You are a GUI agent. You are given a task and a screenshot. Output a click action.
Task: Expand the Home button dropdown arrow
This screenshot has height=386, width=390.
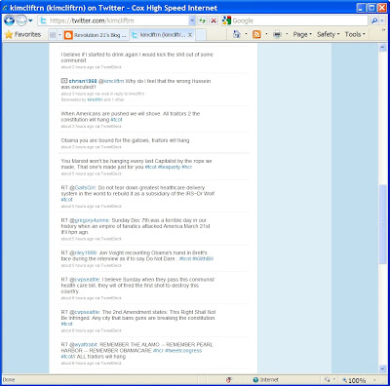click(246, 34)
